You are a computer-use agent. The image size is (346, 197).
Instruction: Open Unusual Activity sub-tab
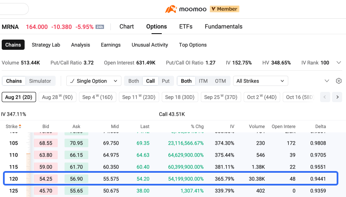pos(150,45)
